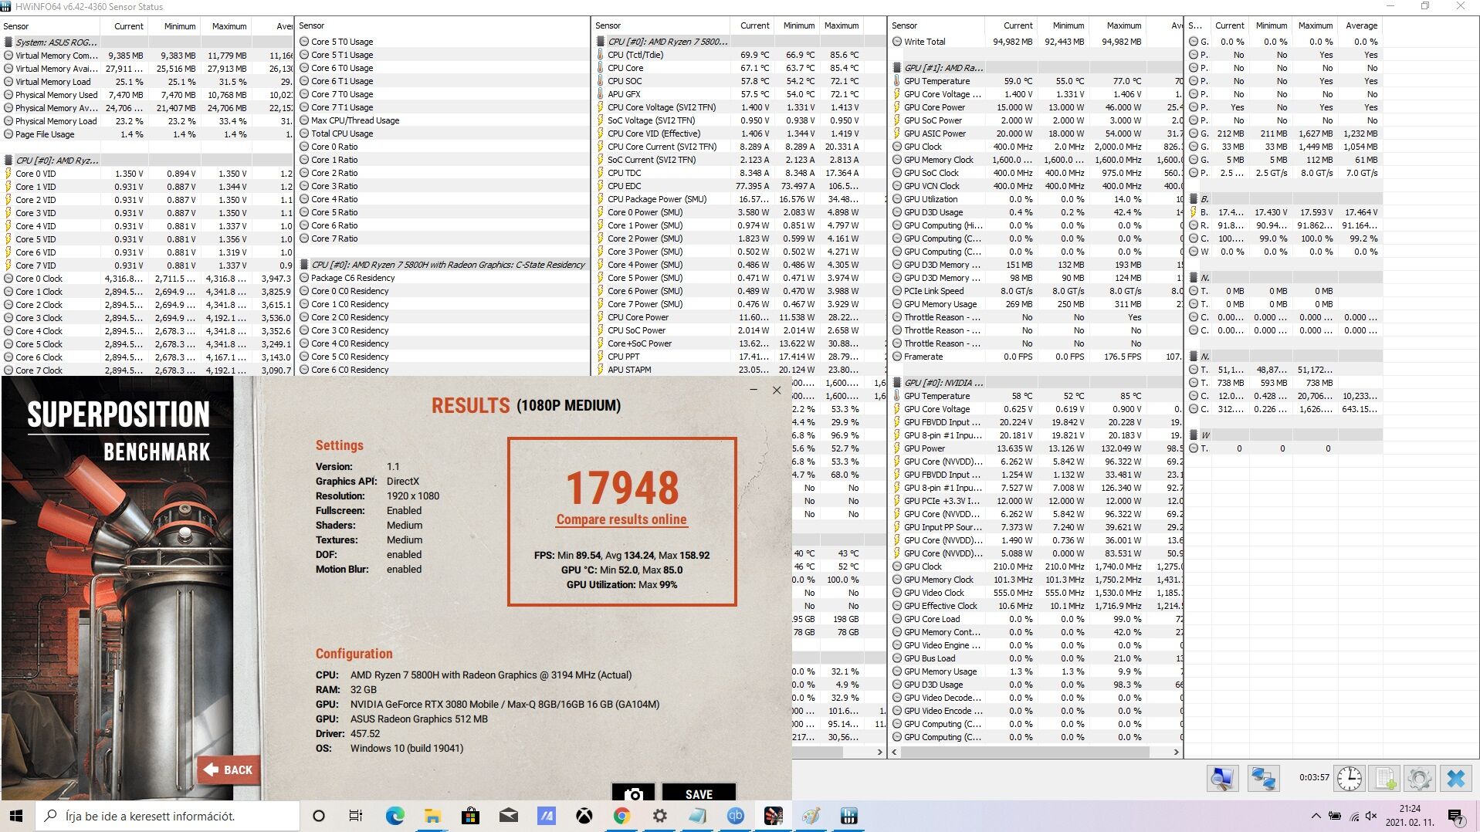The width and height of the screenshot is (1480, 832).
Task: Minimize the Superposition results window
Action: (x=754, y=391)
